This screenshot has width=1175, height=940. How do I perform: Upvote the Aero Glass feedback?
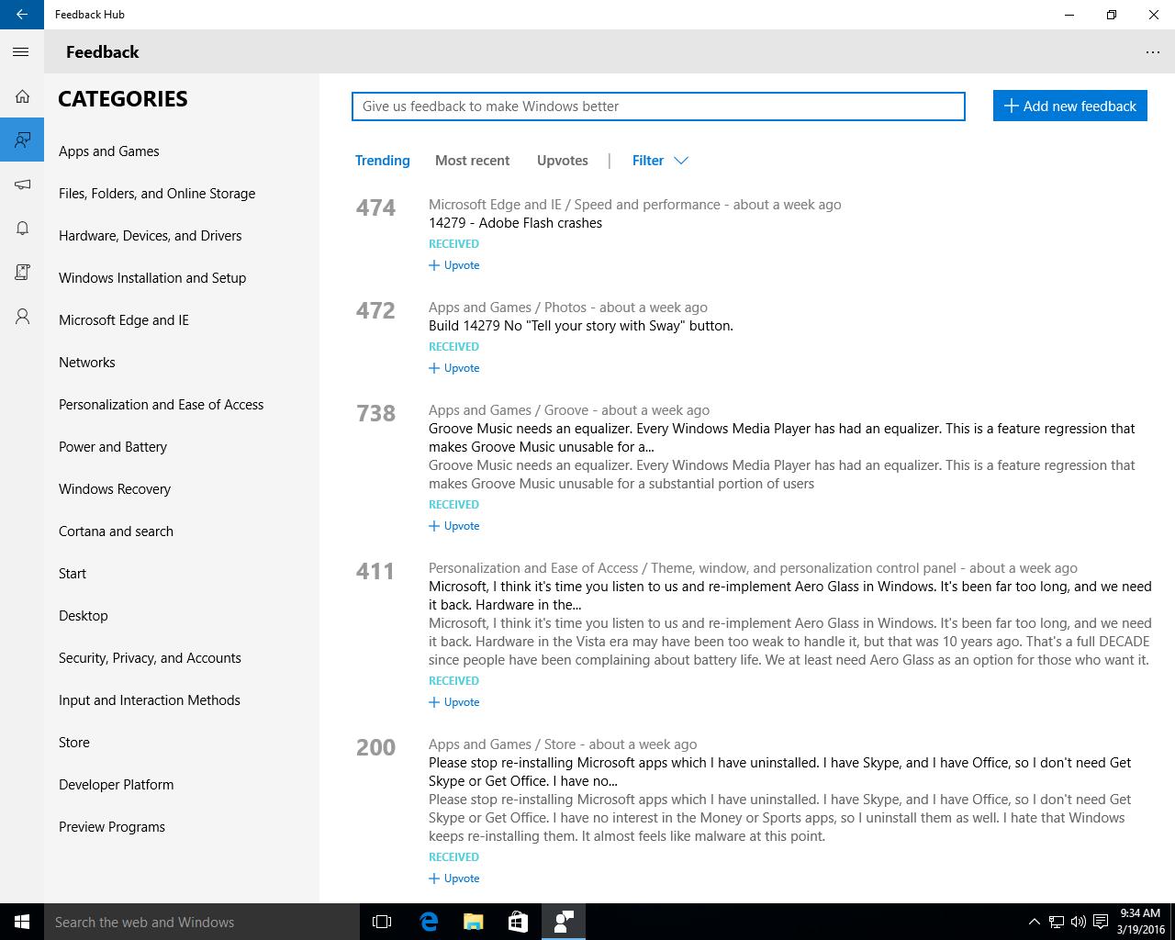(x=454, y=702)
